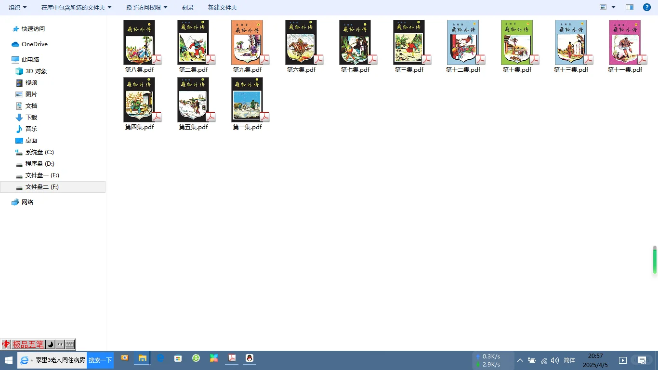
Task: Click the taskbar search text field
Action: point(60,360)
